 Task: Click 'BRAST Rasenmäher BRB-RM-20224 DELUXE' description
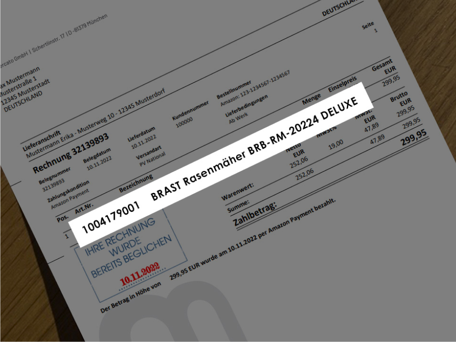click(x=254, y=149)
